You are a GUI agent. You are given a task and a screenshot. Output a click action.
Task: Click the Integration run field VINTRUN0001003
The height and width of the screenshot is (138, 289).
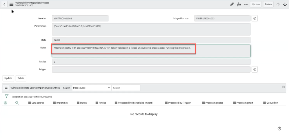pos(222,19)
